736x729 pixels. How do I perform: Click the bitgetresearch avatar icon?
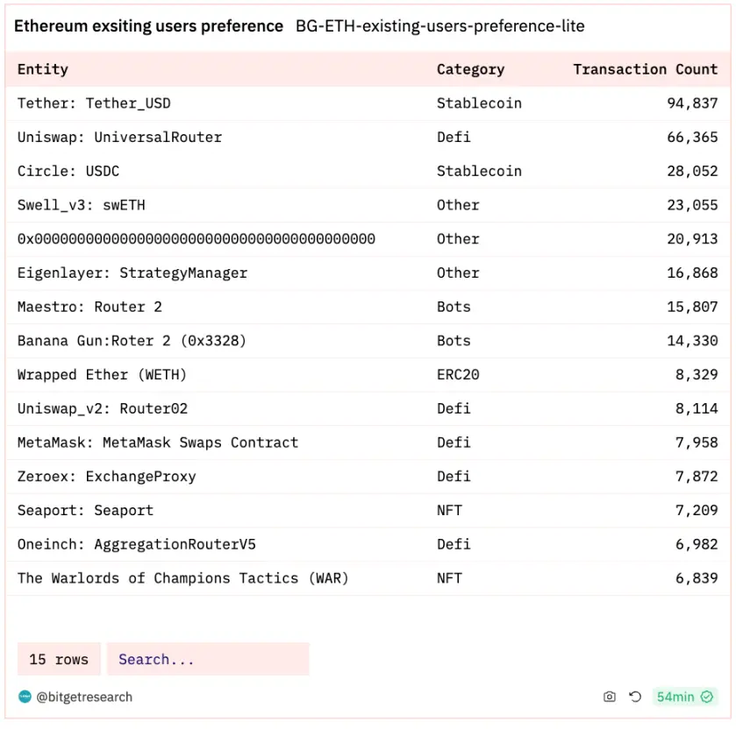pyautogui.click(x=25, y=697)
